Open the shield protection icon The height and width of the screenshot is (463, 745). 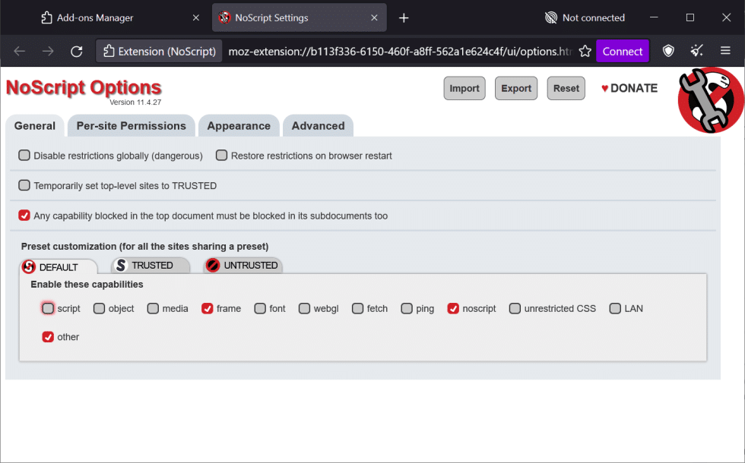tap(668, 51)
